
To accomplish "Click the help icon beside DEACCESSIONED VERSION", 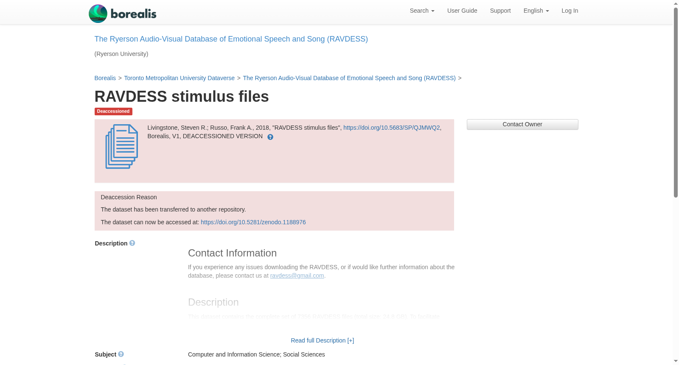I will tap(270, 137).
